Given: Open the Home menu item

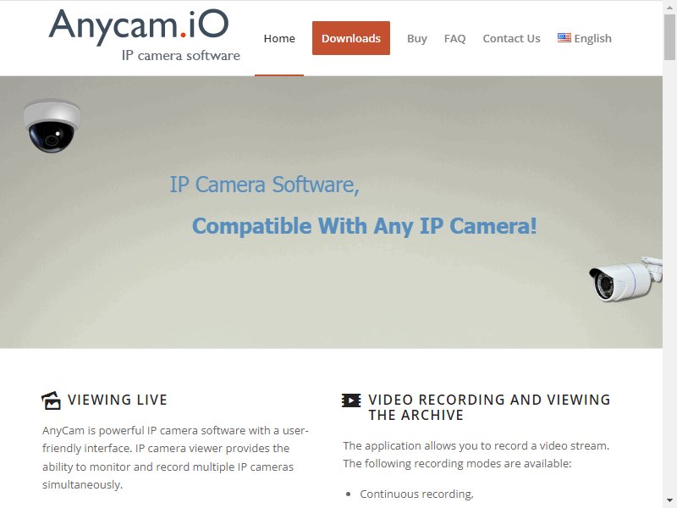Looking at the screenshot, I should point(279,38).
